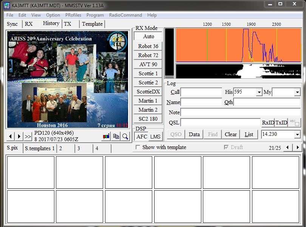Select SC2 180 RX mode

148,119
